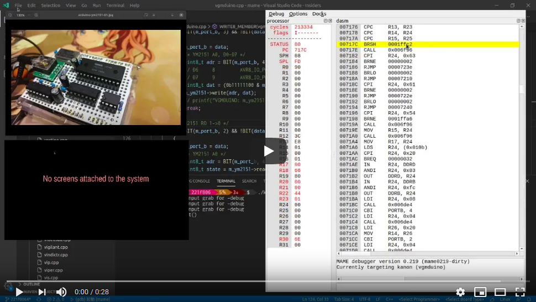Click the MAME debugger console output area
Viewport: 536px width, 302px height.
[430, 267]
